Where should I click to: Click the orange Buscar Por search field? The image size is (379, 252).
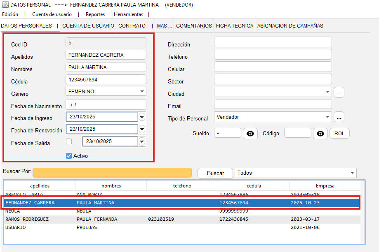pyautogui.click(x=112, y=173)
